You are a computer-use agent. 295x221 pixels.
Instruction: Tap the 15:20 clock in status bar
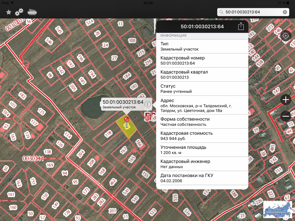(x=148, y=3)
